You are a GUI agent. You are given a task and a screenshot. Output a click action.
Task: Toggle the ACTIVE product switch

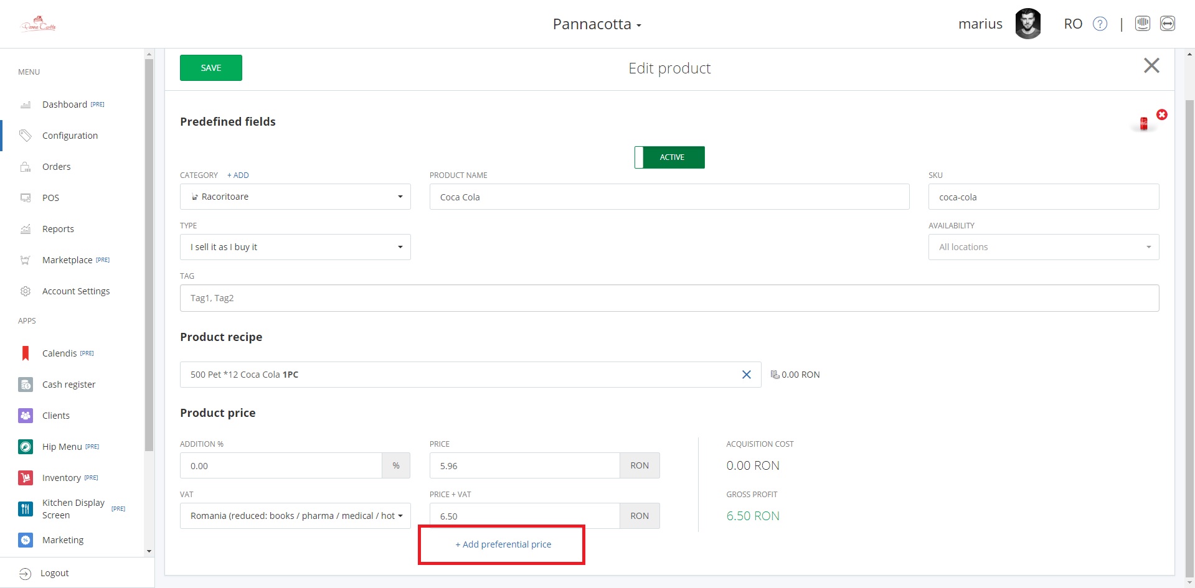coord(669,157)
